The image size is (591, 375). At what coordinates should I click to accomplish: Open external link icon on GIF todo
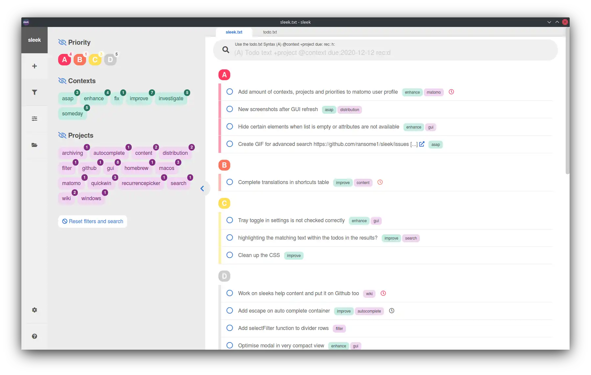click(x=422, y=144)
